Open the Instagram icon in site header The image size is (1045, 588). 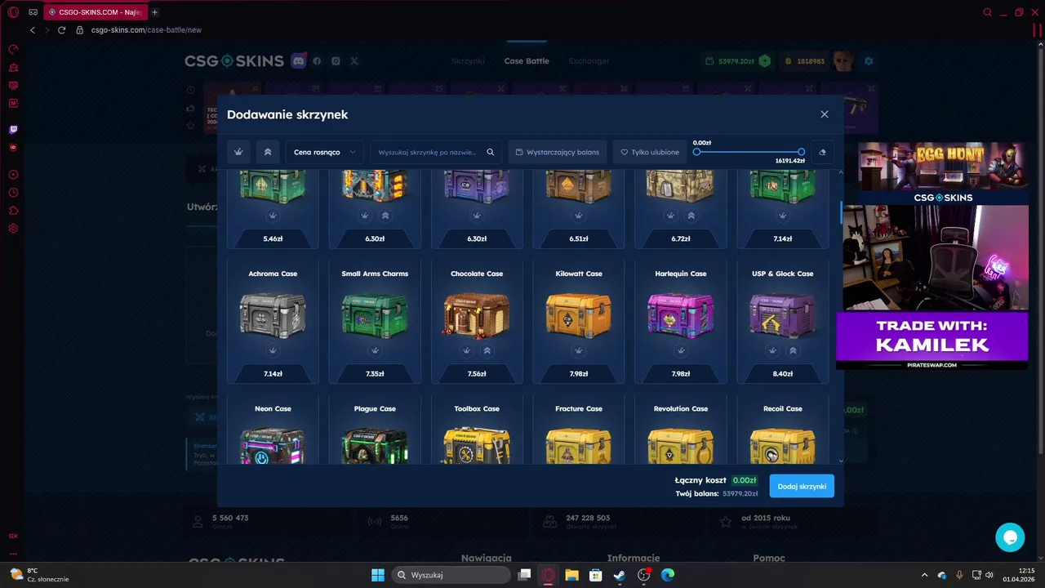[x=336, y=61]
